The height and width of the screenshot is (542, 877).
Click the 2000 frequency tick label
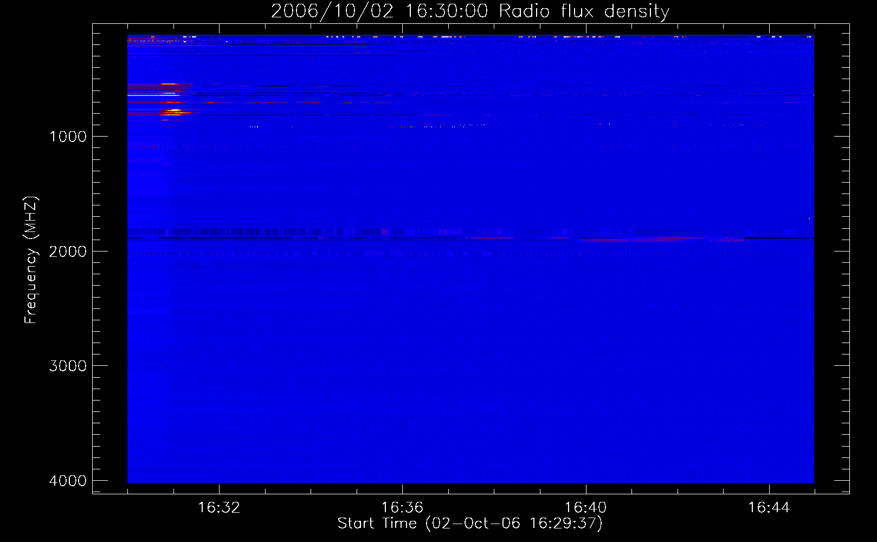(68, 251)
